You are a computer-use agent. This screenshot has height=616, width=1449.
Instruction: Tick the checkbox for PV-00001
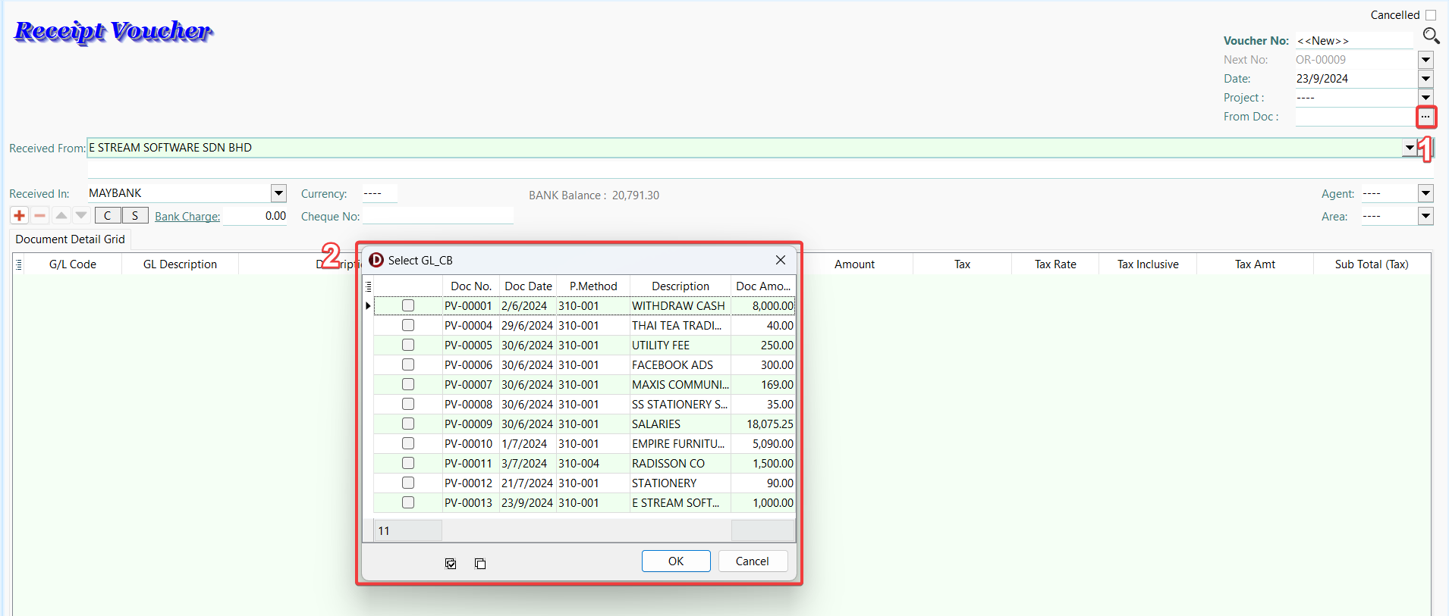coord(408,305)
